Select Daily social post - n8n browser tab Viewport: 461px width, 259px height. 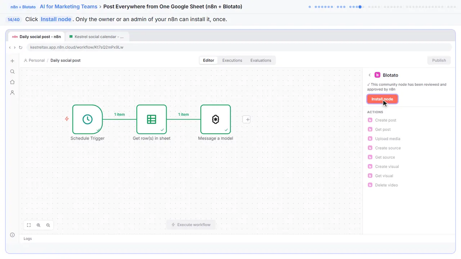point(37,37)
